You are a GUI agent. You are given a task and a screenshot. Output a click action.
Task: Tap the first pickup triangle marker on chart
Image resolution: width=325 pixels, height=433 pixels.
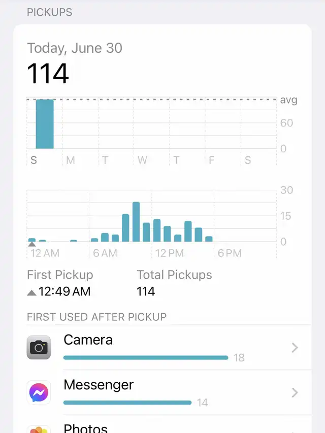tap(32, 244)
